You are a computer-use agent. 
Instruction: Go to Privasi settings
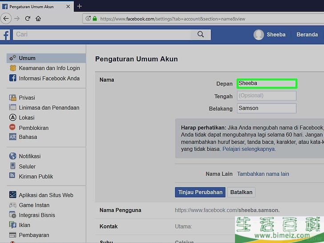(x=27, y=98)
